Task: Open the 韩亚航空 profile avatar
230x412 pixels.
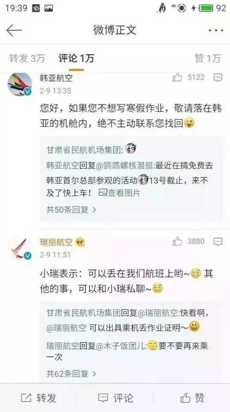Action: tap(20, 85)
